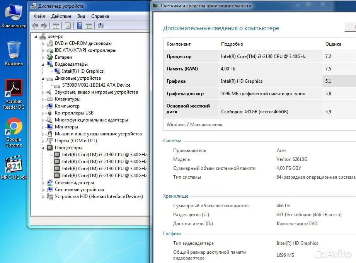Select the Устройства HID category icon

pyautogui.click(x=50, y=196)
